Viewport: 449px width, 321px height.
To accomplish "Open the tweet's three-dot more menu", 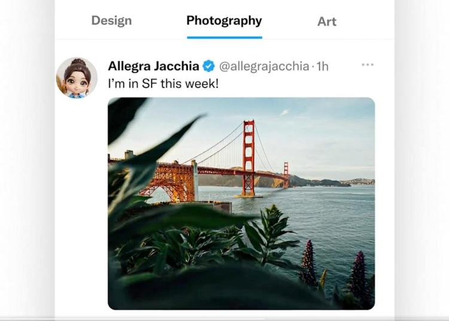I will [x=368, y=65].
